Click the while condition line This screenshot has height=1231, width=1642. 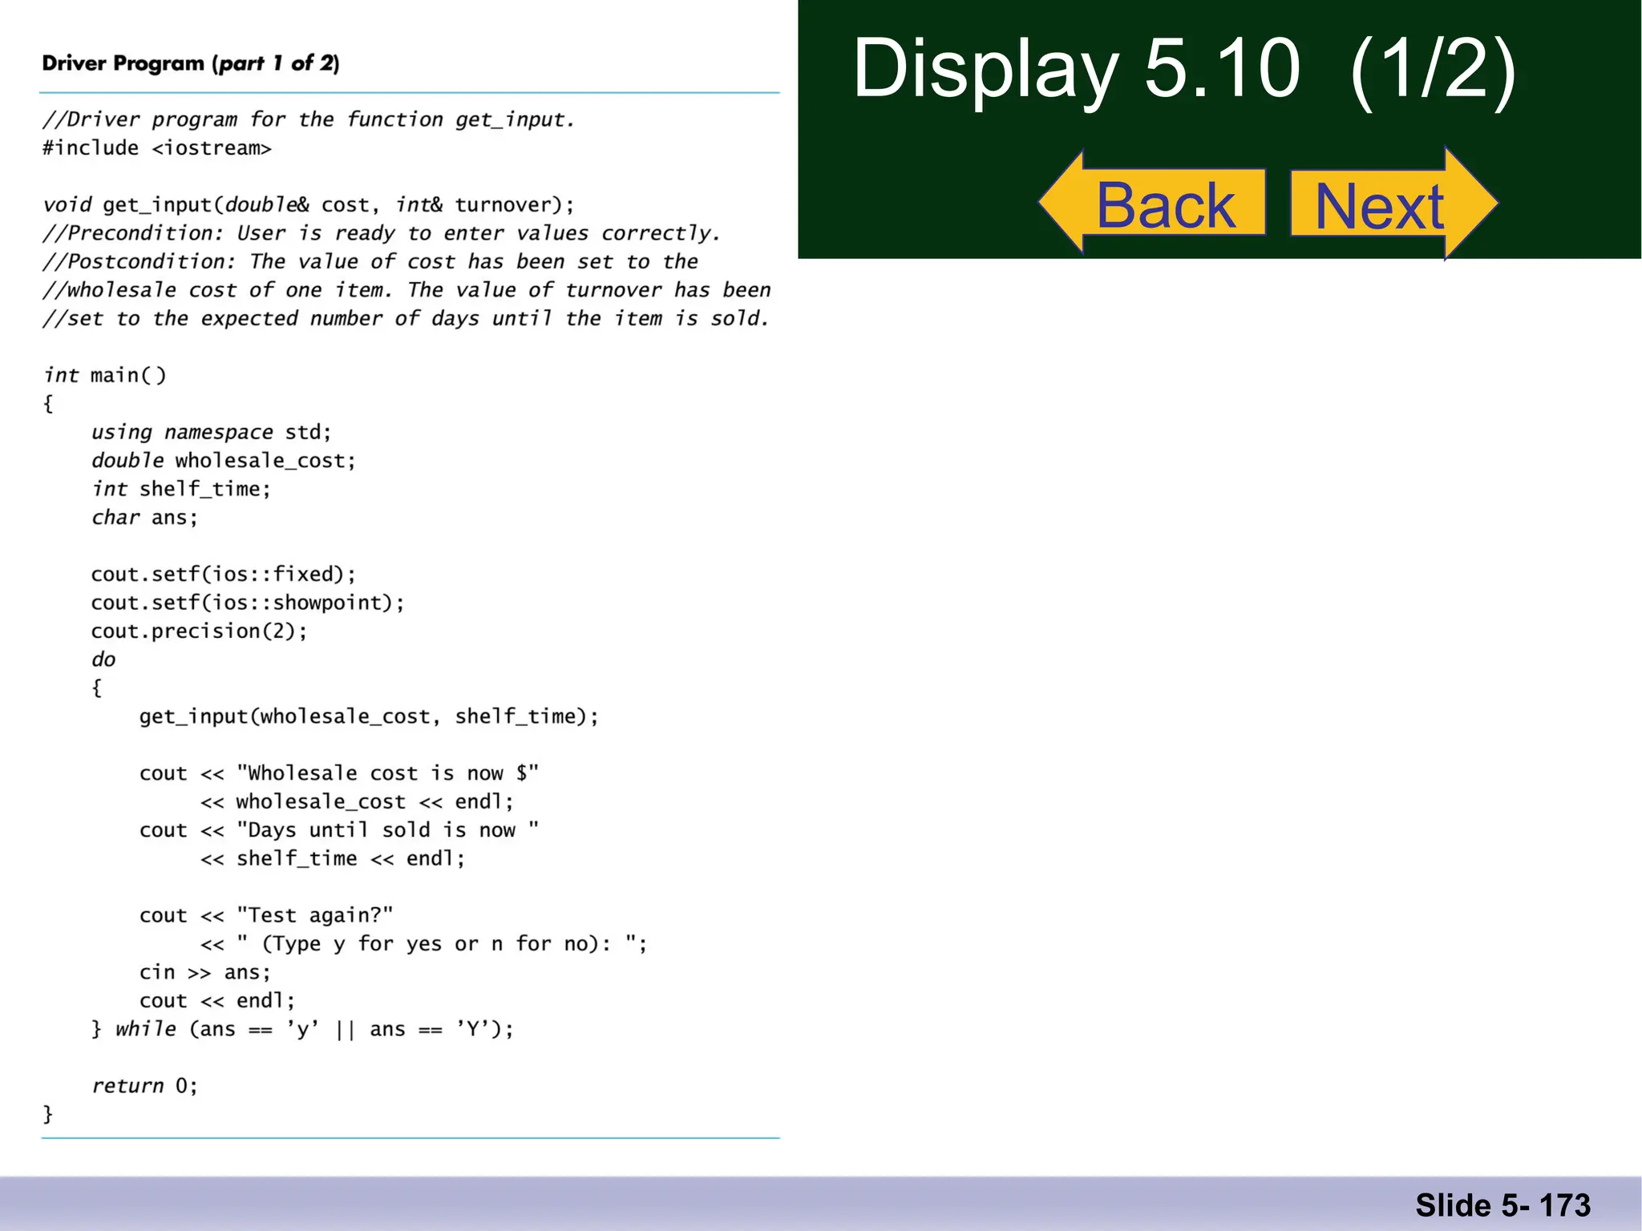(303, 1029)
